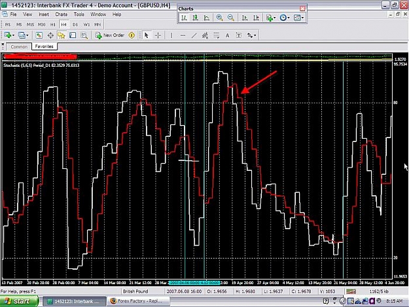Click the British Pound status bar entry

tap(135, 291)
